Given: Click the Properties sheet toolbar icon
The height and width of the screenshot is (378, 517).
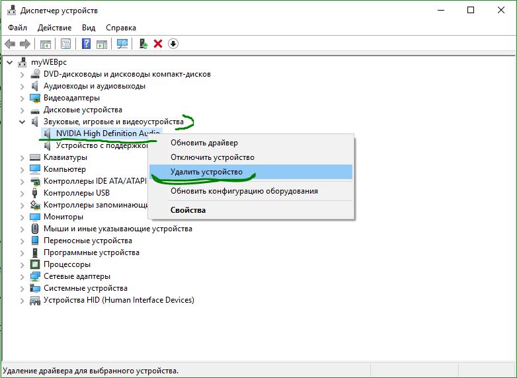Looking at the screenshot, I should (x=66, y=44).
